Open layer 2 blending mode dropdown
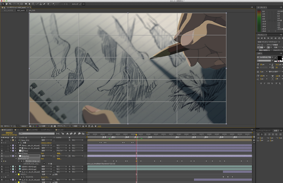Screen dimensions: 283x183 coord(47,146)
